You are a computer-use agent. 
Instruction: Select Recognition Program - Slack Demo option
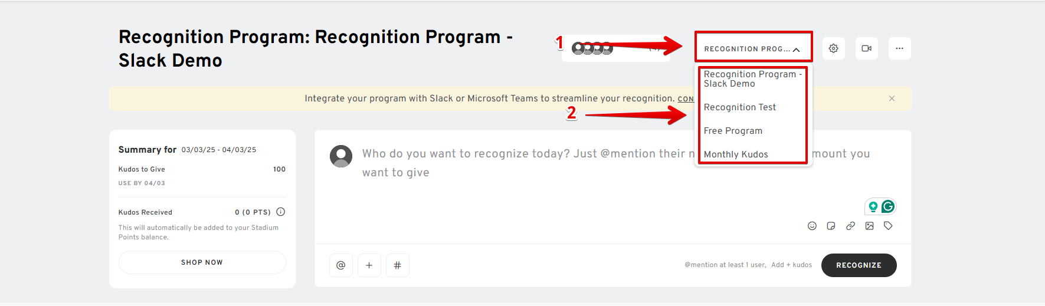pyautogui.click(x=752, y=79)
